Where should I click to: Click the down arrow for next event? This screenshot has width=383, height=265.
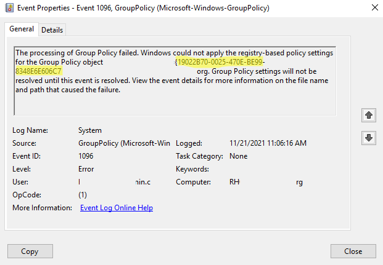point(369,138)
